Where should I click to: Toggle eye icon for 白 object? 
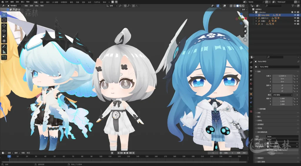point(295,24)
